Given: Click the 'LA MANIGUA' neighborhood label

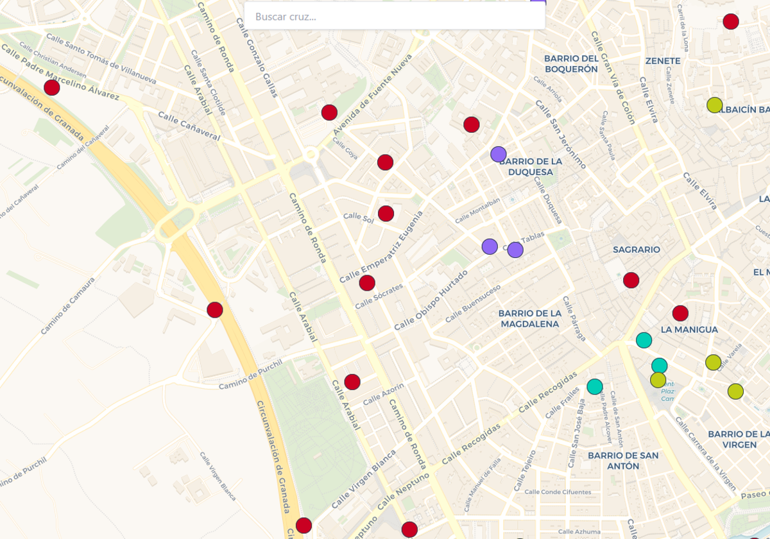Looking at the screenshot, I should tap(689, 330).
